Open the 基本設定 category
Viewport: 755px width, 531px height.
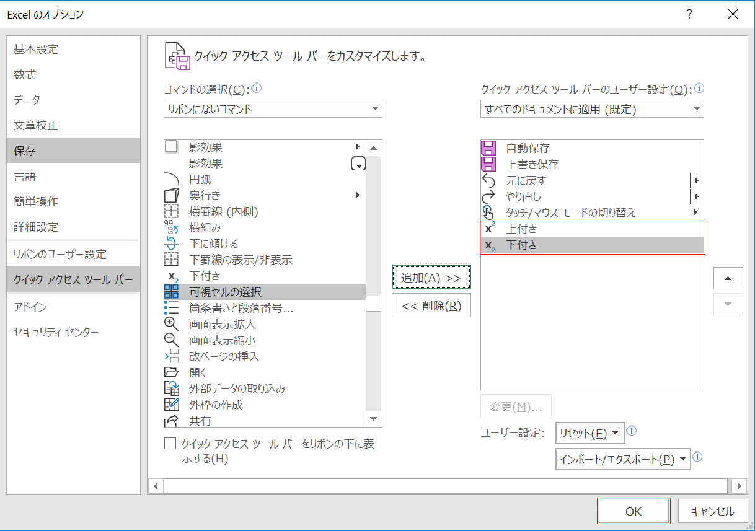(74, 49)
